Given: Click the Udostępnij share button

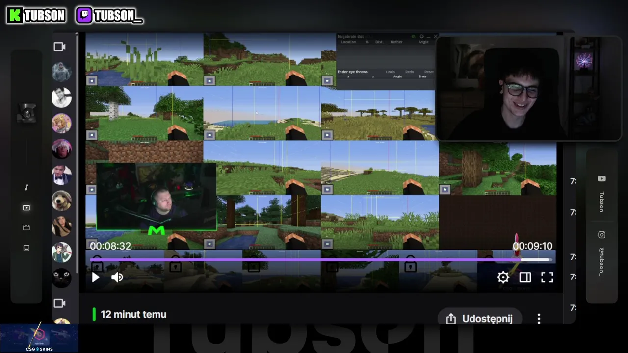Looking at the screenshot, I should coord(479,319).
